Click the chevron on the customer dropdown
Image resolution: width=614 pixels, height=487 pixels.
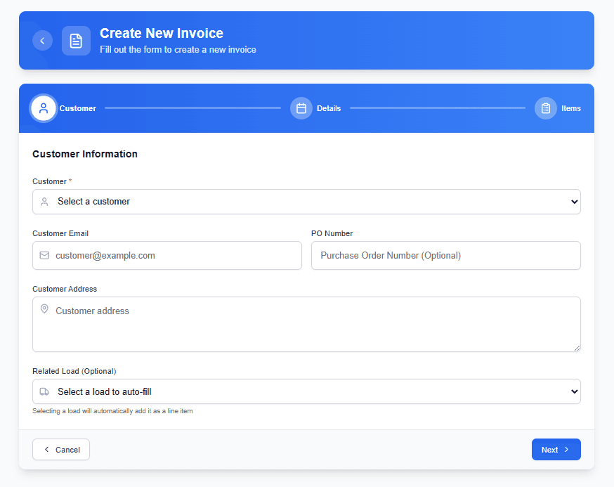(574, 202)
